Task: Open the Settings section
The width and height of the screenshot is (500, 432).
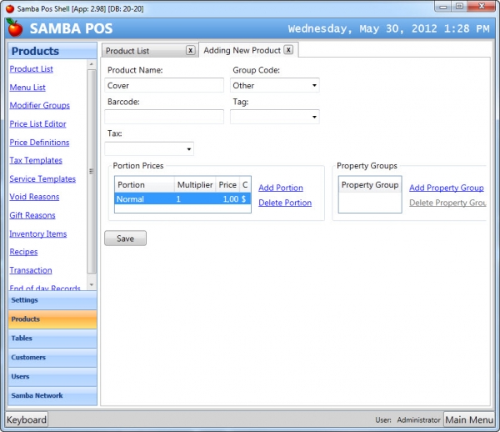Action: click(x=52, y=300)
